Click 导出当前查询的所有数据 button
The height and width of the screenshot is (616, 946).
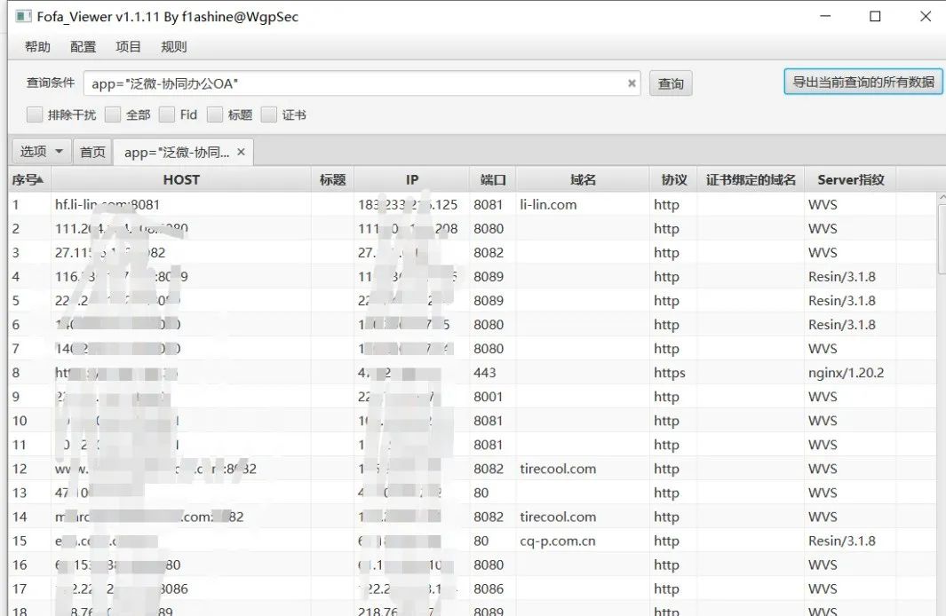click(863, 82)
